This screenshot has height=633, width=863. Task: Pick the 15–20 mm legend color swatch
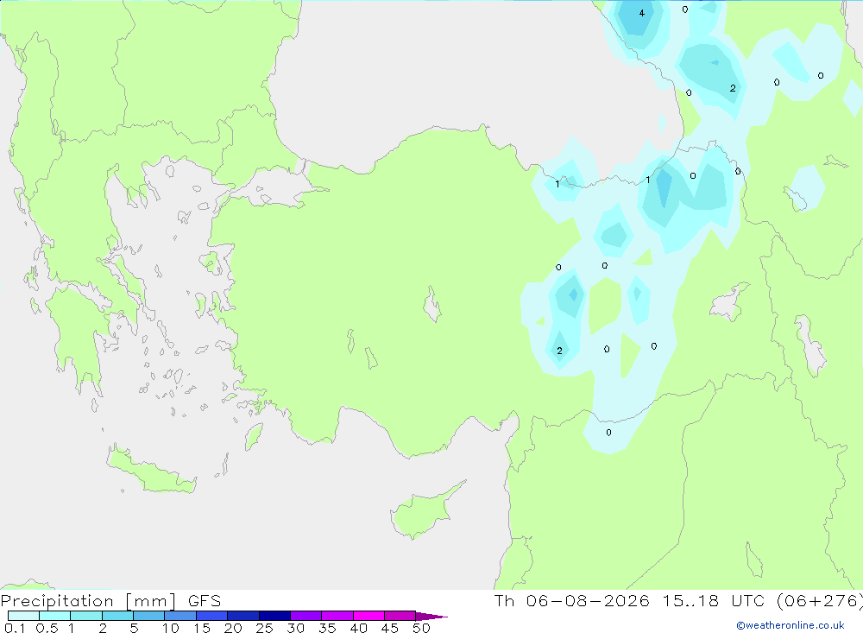(212, 616)
